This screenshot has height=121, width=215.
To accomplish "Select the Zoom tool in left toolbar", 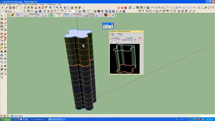I will point(2,58).
